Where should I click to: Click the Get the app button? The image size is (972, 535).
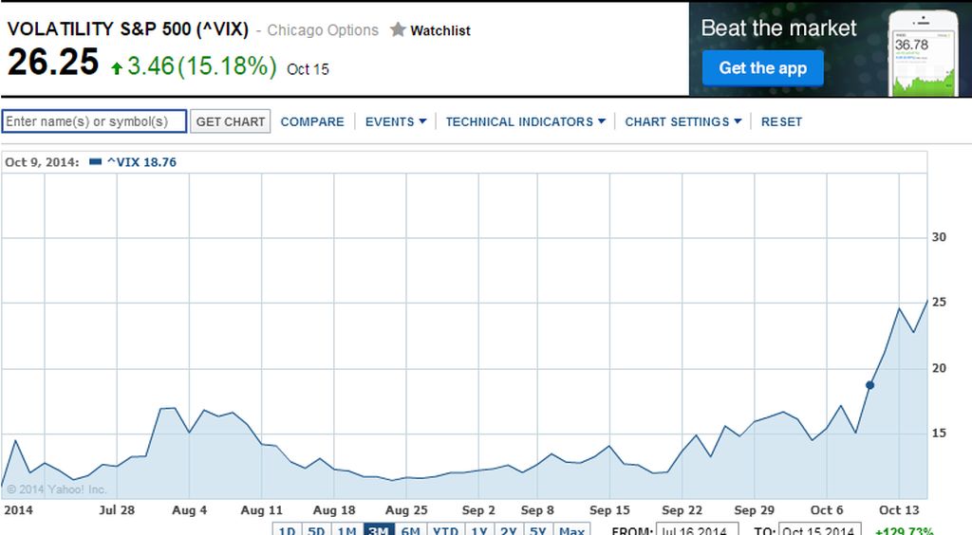point(762,67)
